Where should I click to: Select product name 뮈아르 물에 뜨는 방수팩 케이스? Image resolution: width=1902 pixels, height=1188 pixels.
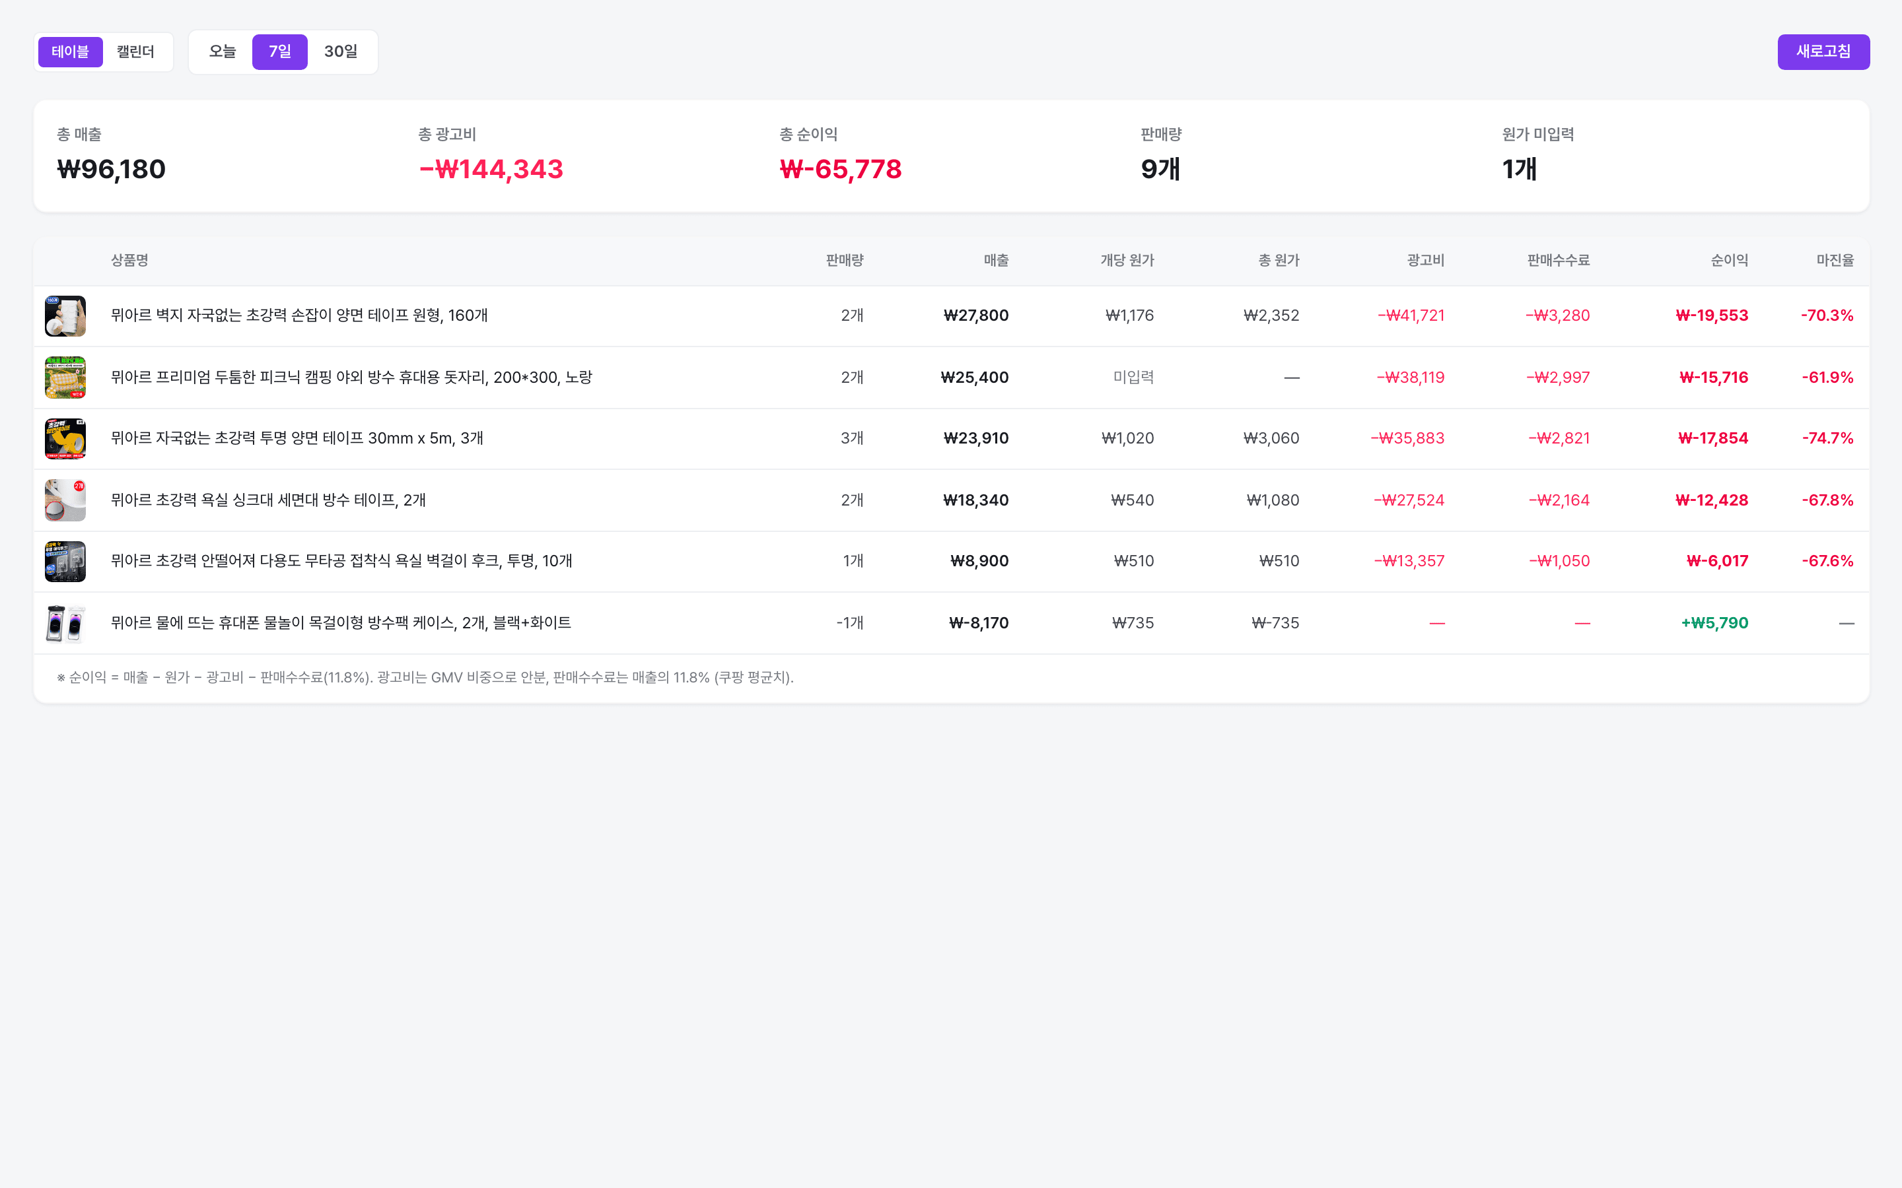341,622
